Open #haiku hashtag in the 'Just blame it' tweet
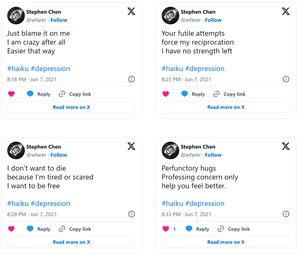 click(18, 69)
